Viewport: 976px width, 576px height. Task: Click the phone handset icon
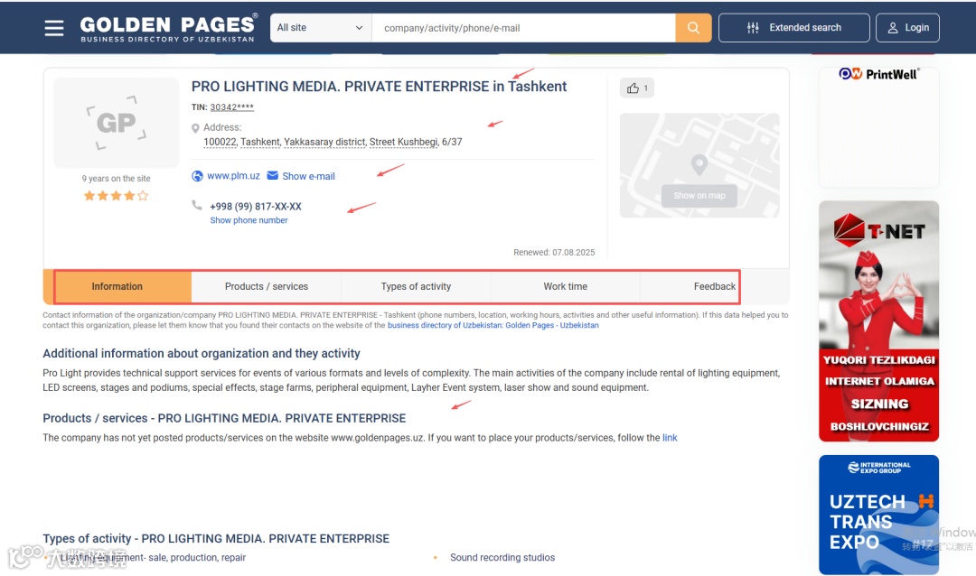pos(197,205)
